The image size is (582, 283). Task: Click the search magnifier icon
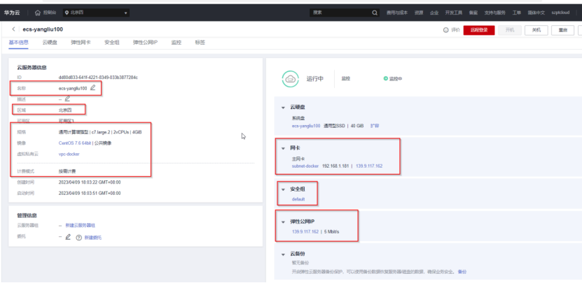(375, 13)
